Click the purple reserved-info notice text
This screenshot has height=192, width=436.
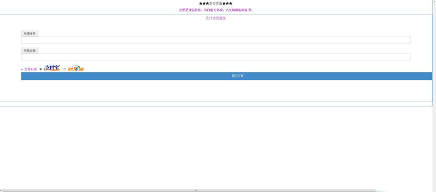click(215, 10)
